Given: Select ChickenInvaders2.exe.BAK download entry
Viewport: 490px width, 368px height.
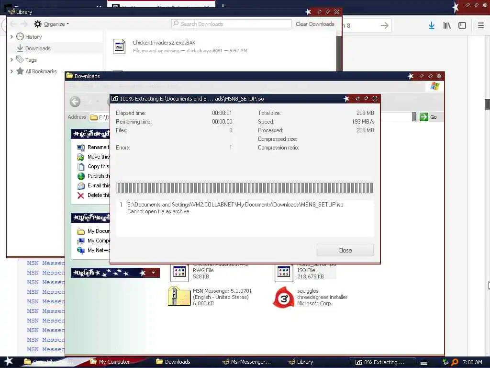Looking at the screenshot, I should click(222, 46).
